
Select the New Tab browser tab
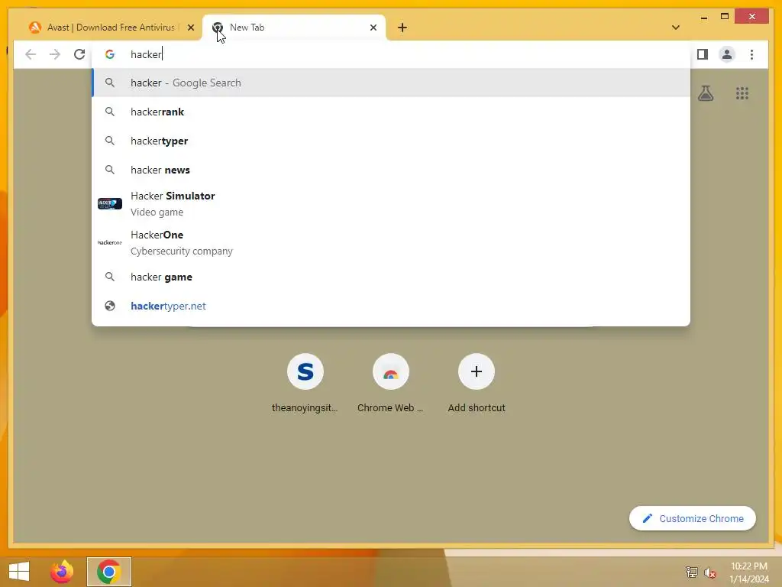(294, 28)
